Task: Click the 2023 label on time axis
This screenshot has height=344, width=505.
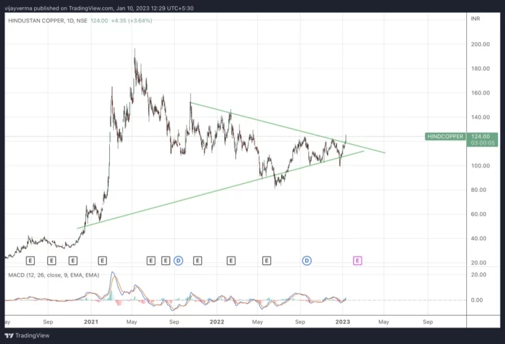Action: click(x=342, y=322)
